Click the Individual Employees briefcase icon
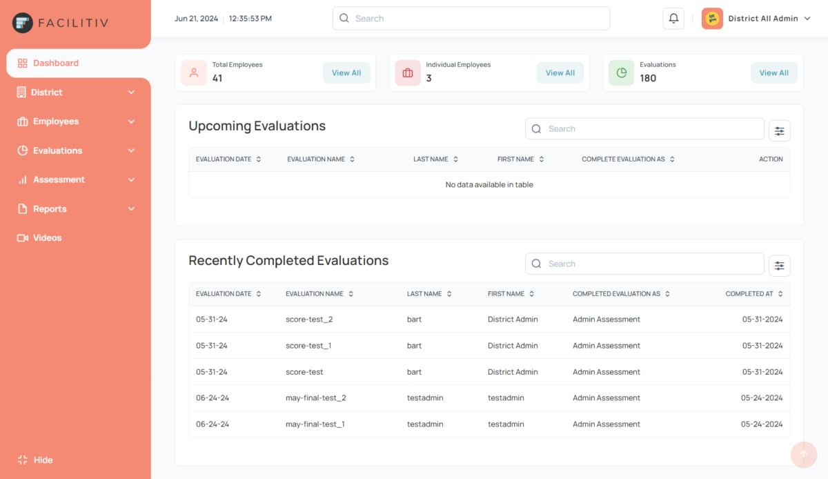Screen dimensions: 828x479 408,72
